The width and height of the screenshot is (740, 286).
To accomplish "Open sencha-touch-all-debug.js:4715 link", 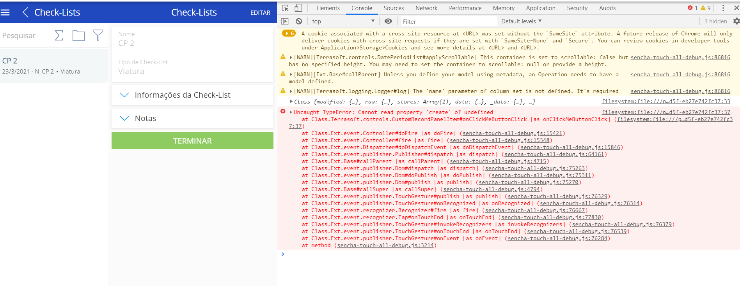I will pyautogui.click(x=498, y=161).
